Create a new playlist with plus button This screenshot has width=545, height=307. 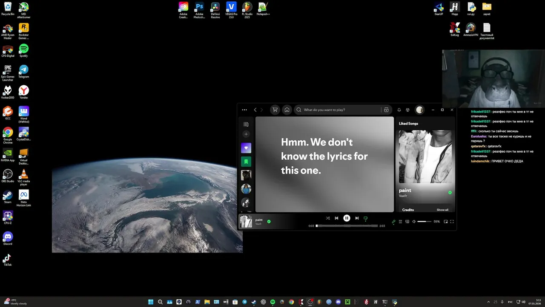pos(246,134)
